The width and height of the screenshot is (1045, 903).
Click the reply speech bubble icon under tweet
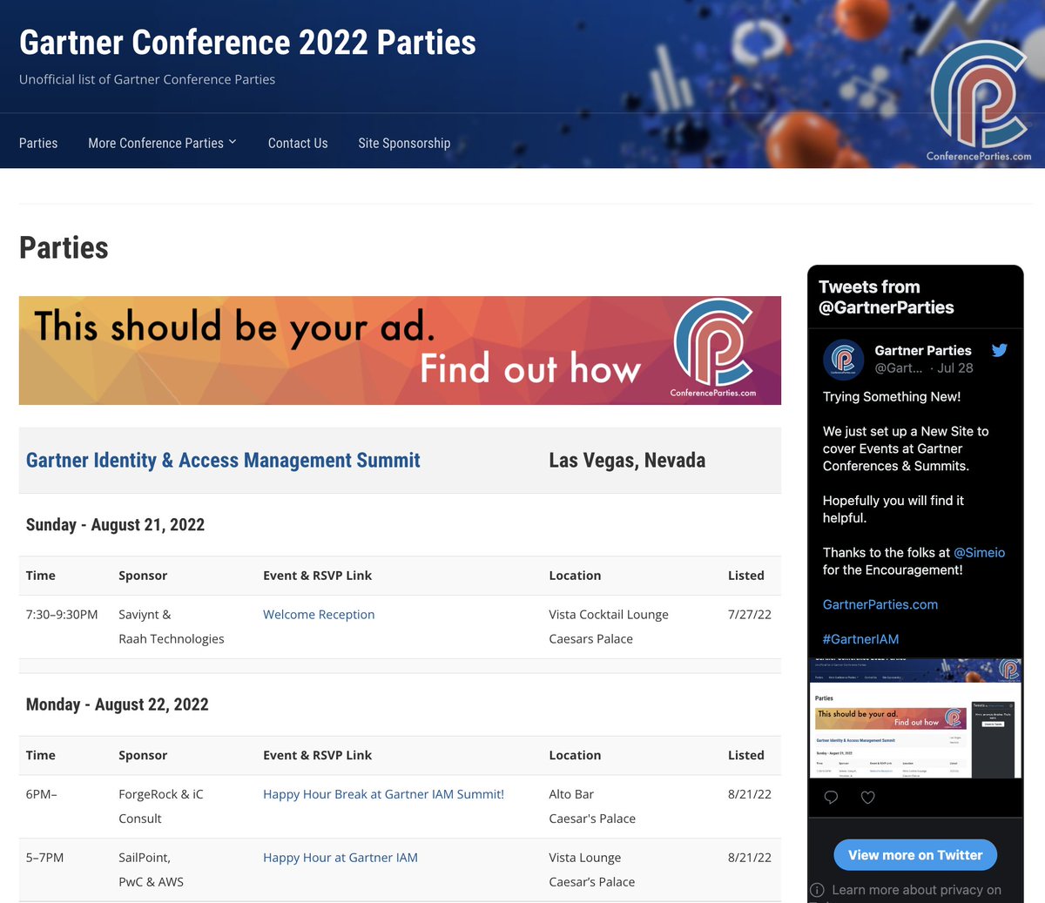pyautogui.click(x=831, y=797)
